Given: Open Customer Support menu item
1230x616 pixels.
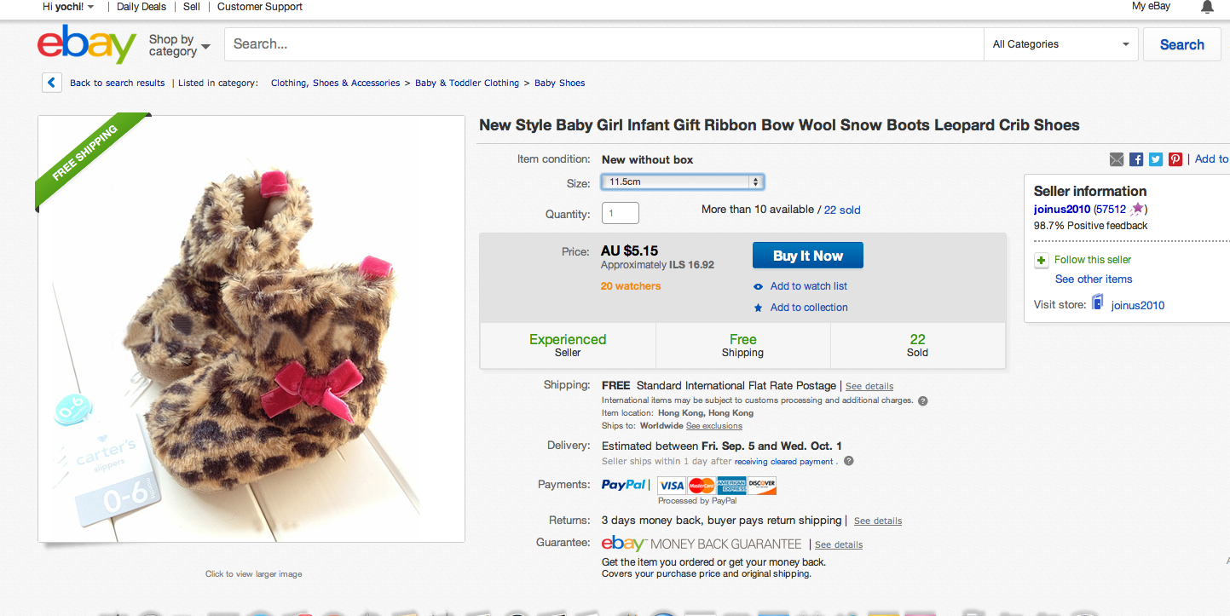Looking at the screenshot, I should point(260,7).
